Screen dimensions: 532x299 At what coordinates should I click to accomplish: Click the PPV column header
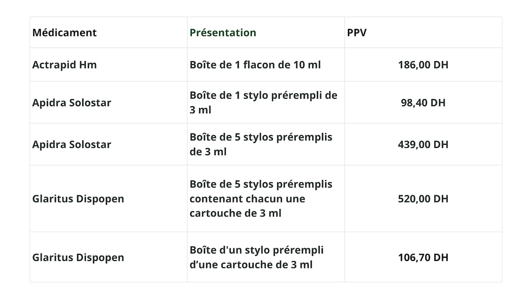357,32
